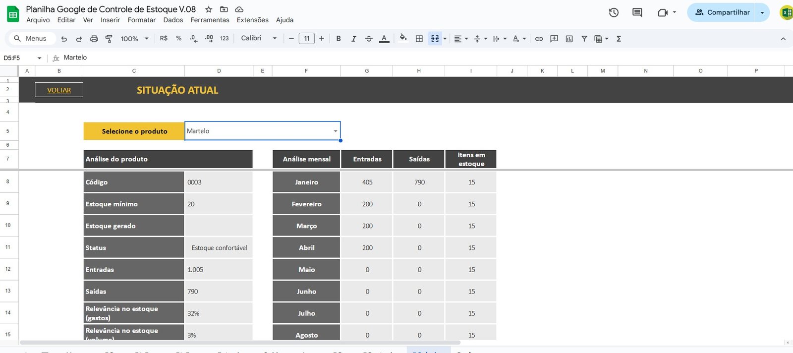
Task: Undo the last action
Action: (64, 39)
